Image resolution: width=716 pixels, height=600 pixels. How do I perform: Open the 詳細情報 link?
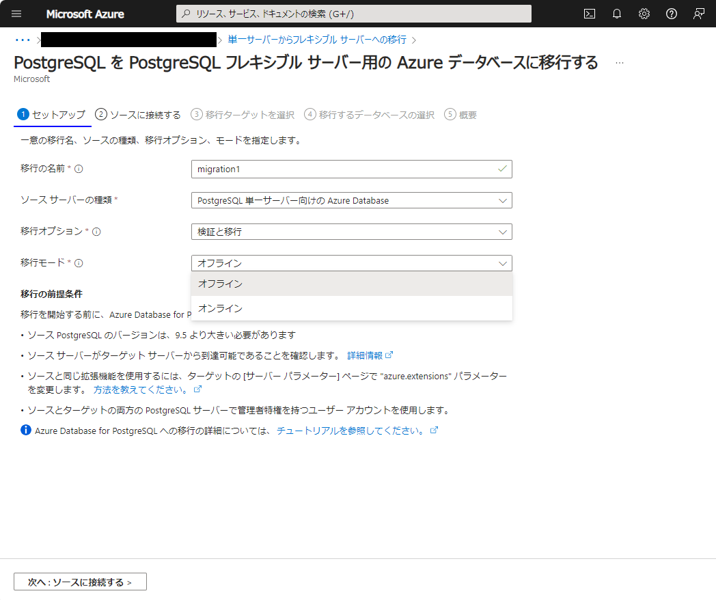click(x=365, y=355)
